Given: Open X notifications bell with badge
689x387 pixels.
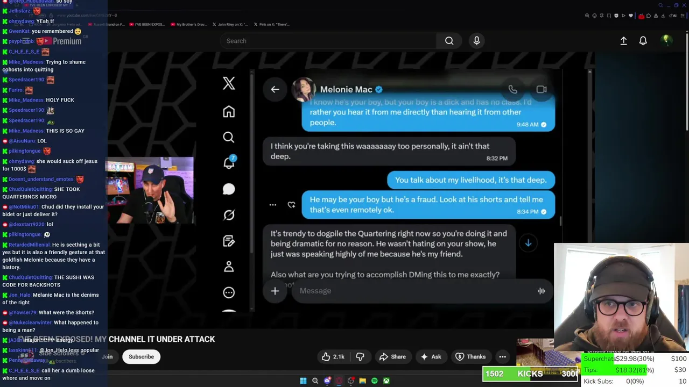Looking at the screenshot, I should (x=229, y=162).
